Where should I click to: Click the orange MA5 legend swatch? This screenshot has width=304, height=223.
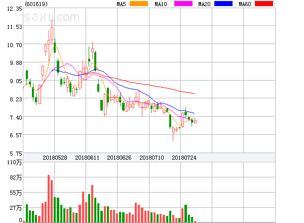click(139, 4)
